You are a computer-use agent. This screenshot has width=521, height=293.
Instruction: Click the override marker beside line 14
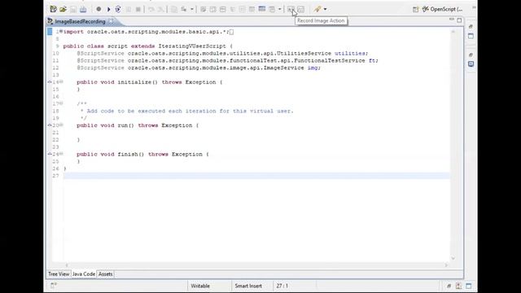(50, 81)
